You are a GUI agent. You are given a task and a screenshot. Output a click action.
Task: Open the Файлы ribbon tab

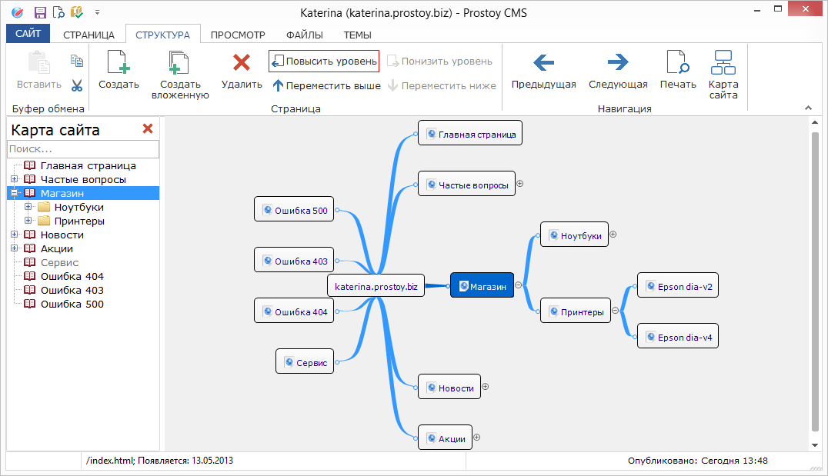[x=304, y=35]
